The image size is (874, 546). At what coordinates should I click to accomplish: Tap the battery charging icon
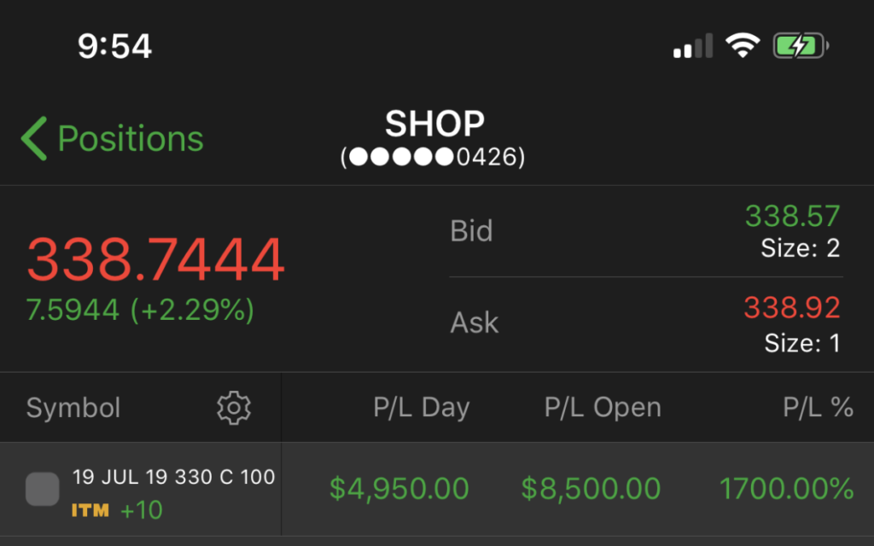[800, 45]
